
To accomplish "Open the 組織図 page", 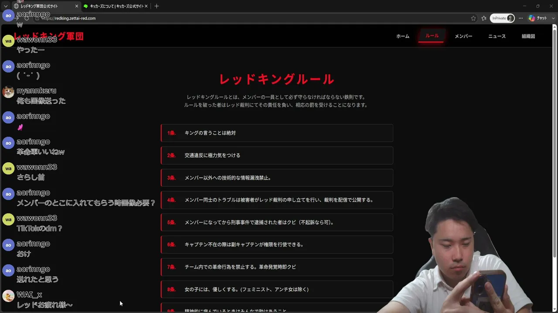I will (528, 36).
